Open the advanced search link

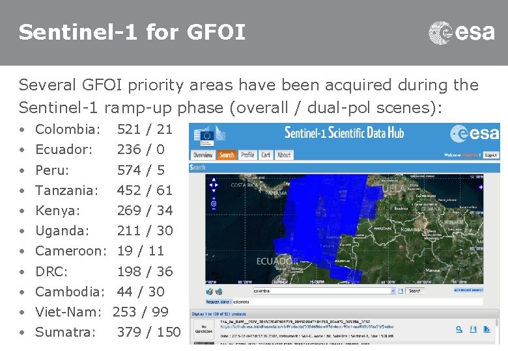click(468, 290)
